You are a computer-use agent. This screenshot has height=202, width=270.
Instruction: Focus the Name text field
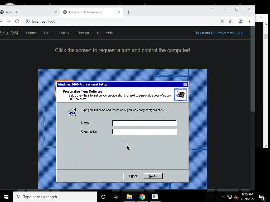[144, 123]
